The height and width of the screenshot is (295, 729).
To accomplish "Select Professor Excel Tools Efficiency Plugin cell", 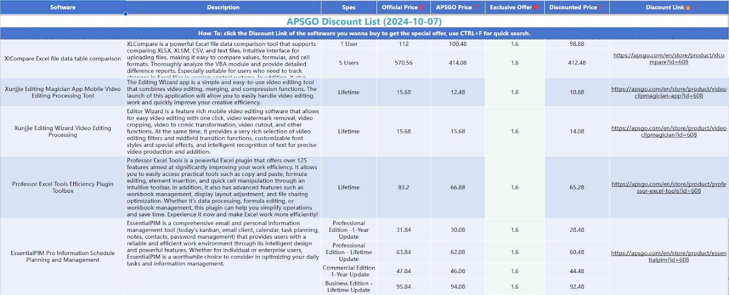I will coord(63,187).
